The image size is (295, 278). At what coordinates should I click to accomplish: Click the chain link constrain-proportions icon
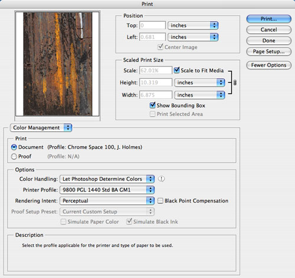coord(235,82)
